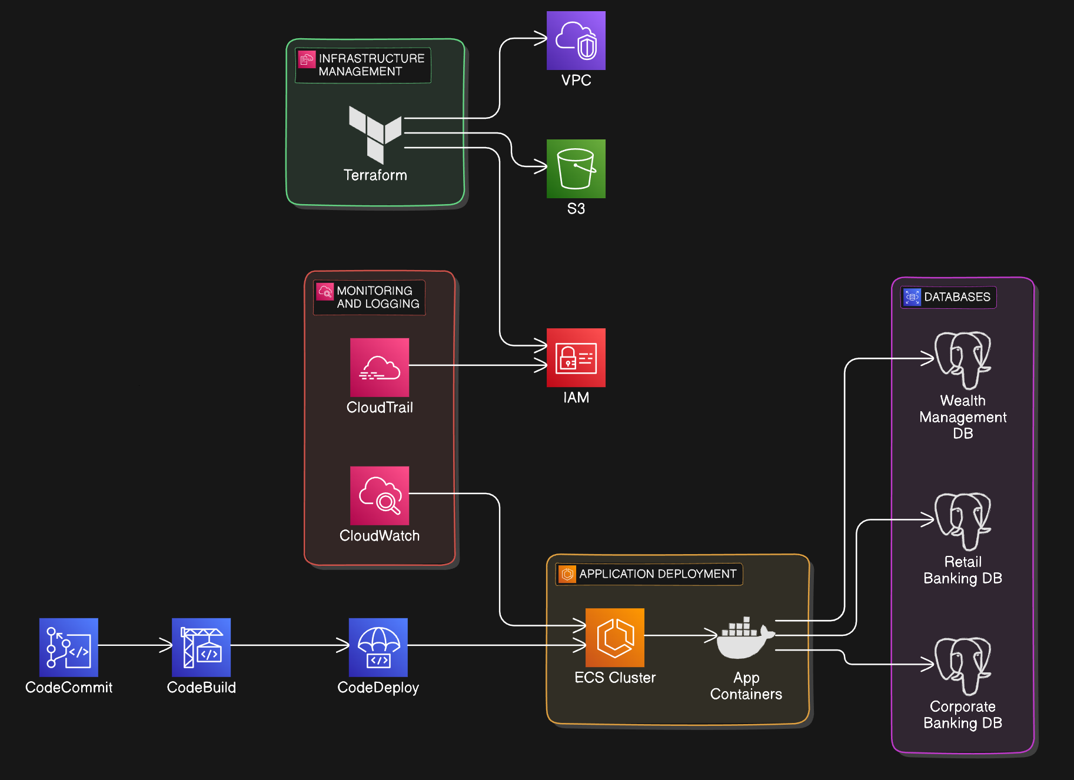Click the CloudTrail service icon
Viewport: 1074px width, 780px height.
(380, 368)
